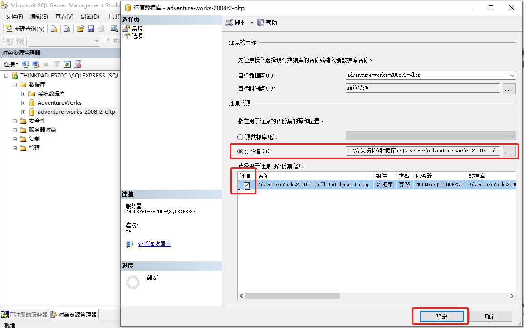Open the disabled 源数据库 dropdown
524x328 pixels.
pos(512,136)
